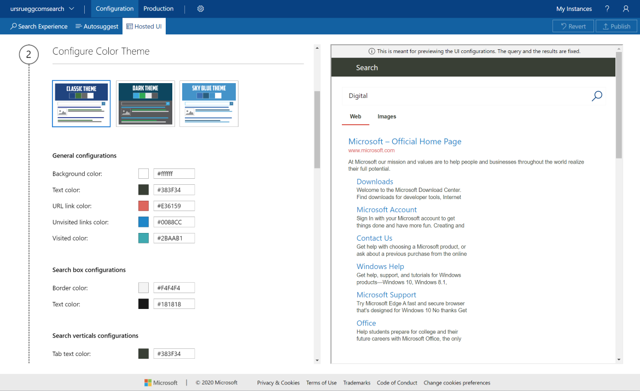Edit the Border color field #F4F4F4

(x=174, y=288)
